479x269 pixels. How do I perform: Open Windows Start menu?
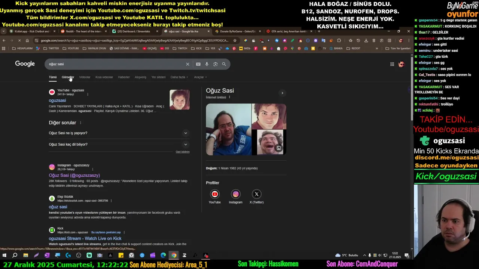click(4, 256)
